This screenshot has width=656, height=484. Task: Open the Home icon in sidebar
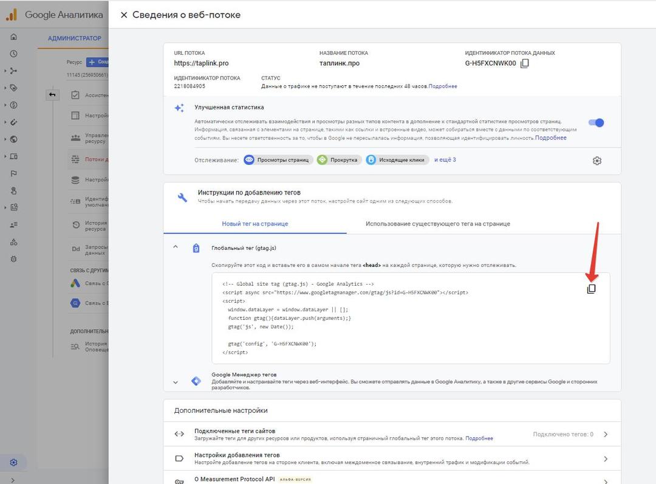13,37
